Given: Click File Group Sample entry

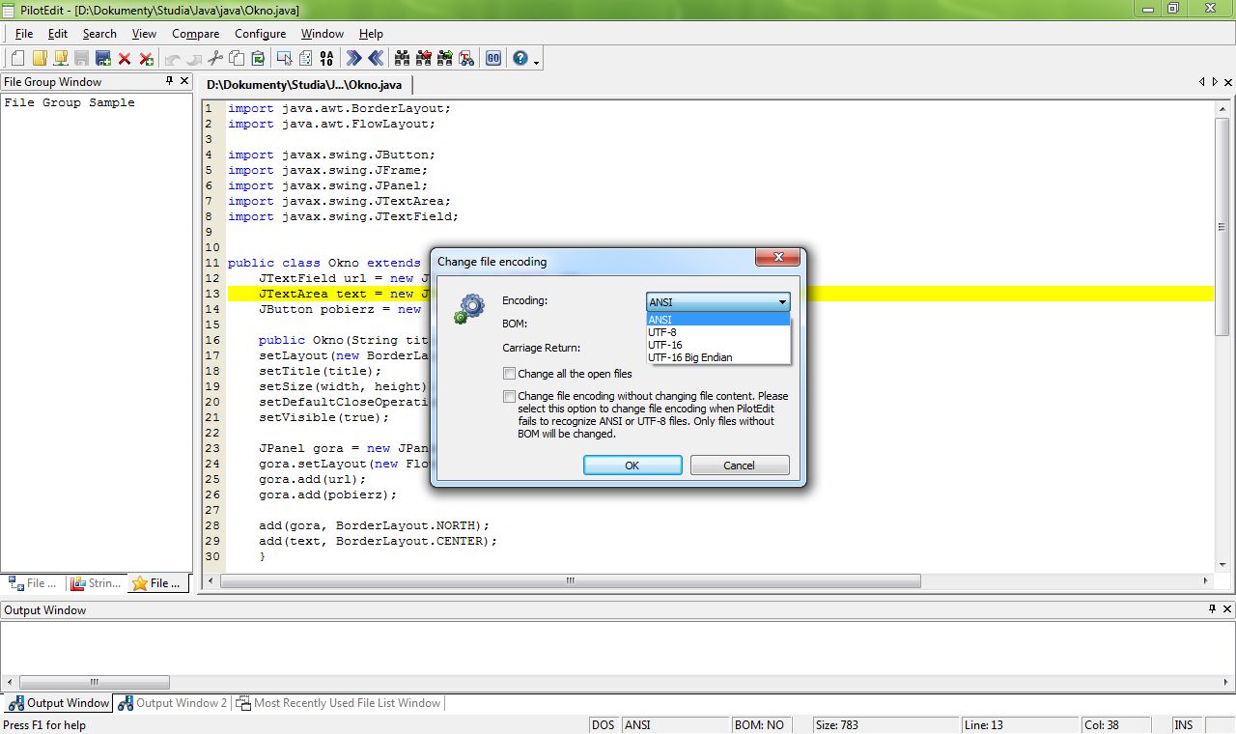Looking at the screenshot, I should click(x=70, y=102).
